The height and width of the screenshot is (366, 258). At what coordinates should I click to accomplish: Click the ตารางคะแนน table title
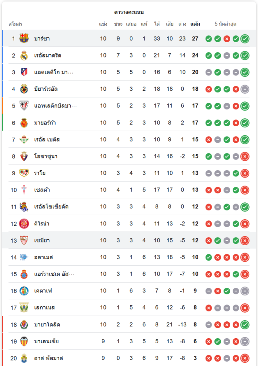129,12
